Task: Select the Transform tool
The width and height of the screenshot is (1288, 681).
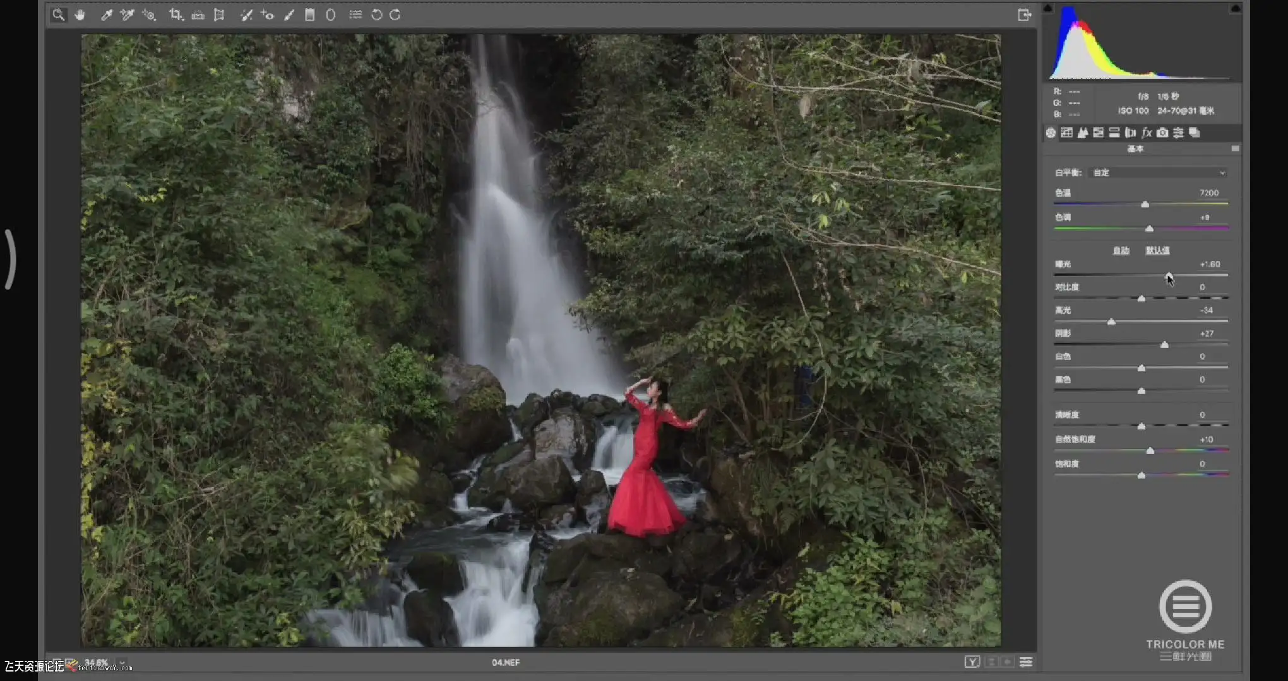Action: [219, 15]
